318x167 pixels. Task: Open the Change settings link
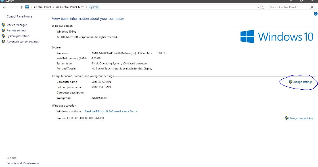(302, 82)
